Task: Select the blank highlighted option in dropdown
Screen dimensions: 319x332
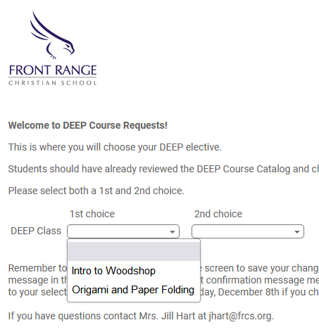Action: (x=134, y=251)
